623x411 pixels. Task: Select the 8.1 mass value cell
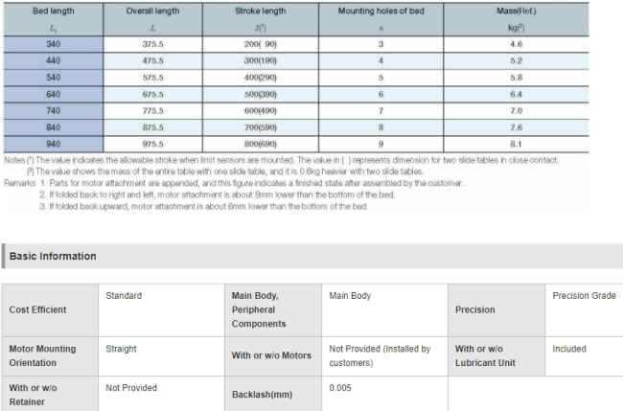point(516,143)
